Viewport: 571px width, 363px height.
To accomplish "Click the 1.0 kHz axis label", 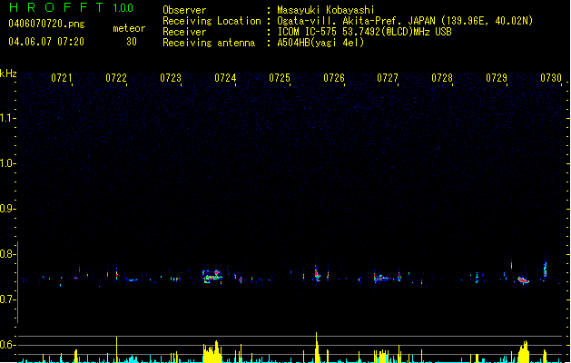I will [x=7, y=163].
